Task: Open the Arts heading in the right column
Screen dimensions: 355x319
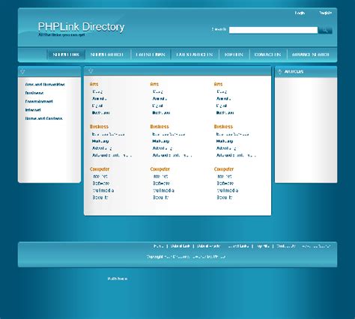Action: coord(218,84)
